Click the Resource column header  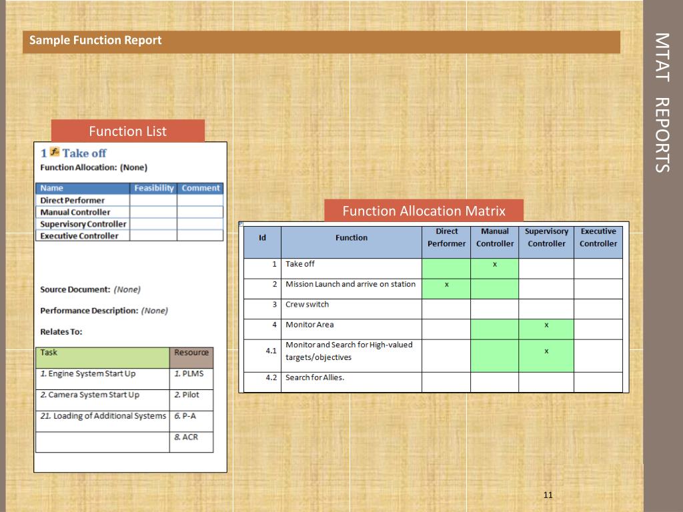[x=191, y=358]
